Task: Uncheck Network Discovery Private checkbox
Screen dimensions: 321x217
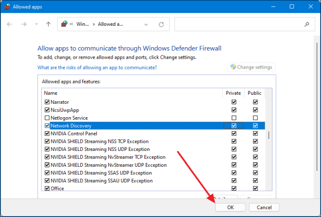Action: click(x=234, y=126)
